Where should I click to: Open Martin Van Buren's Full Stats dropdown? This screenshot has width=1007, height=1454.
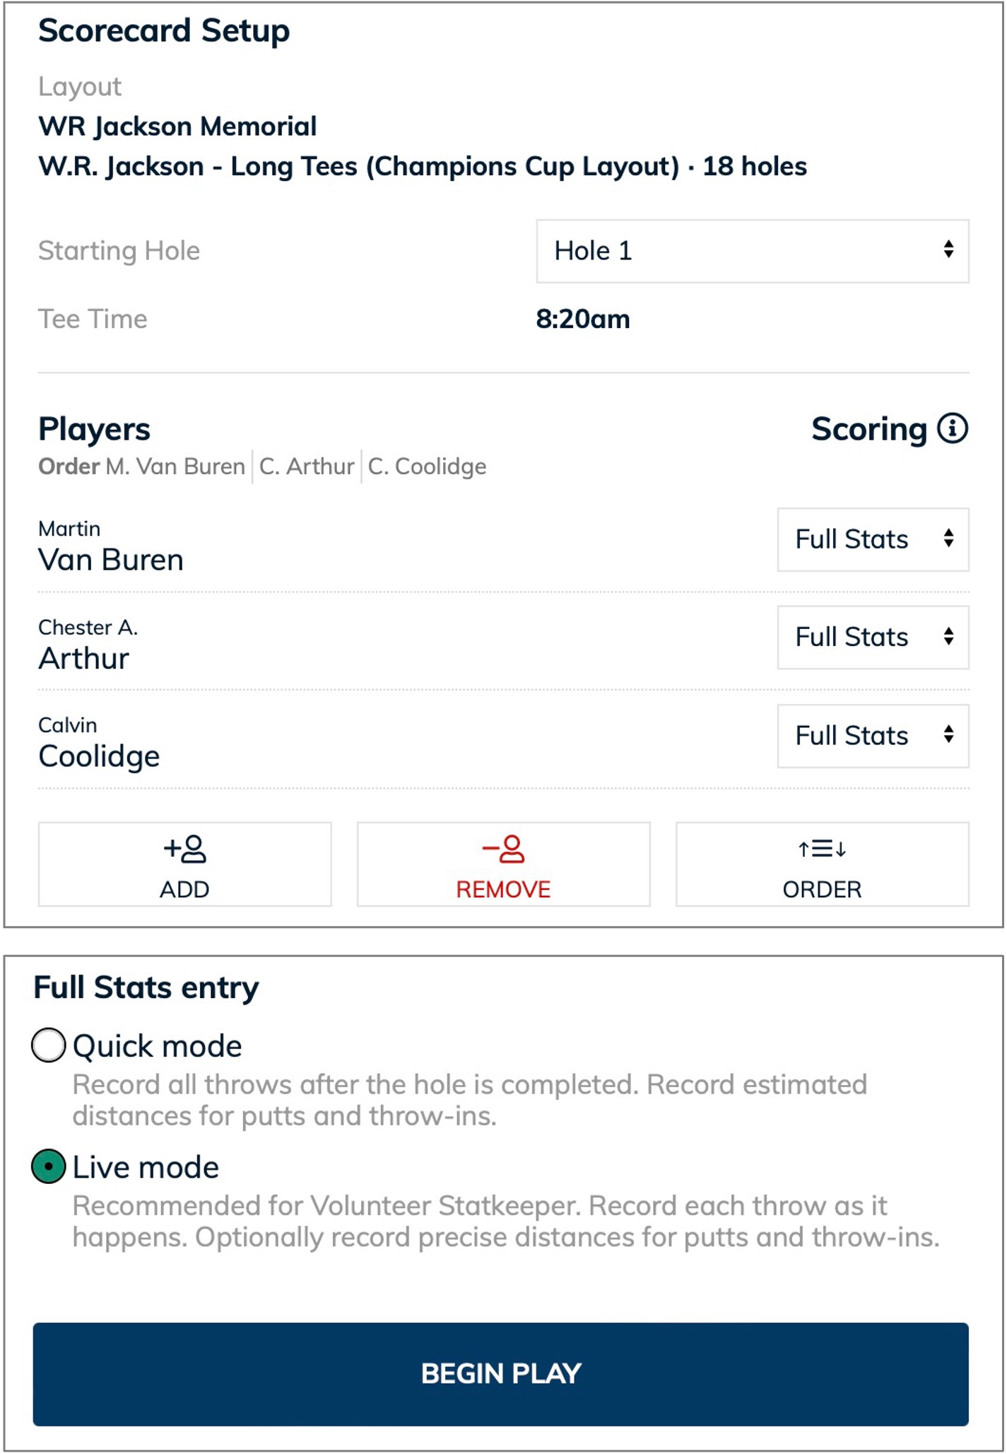coord(873,539)
